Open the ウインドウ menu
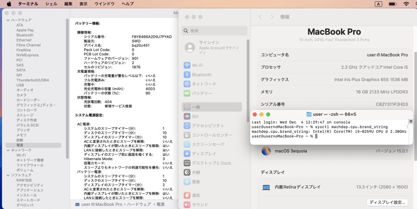Screen dimensions: 417x209 tap(105, 4)
